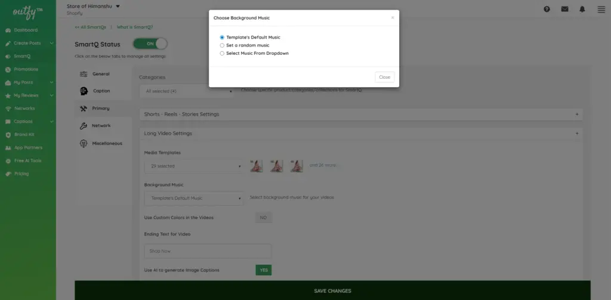Open the notifications bell icon
The image size is (611, 300).
coord(582,9)
